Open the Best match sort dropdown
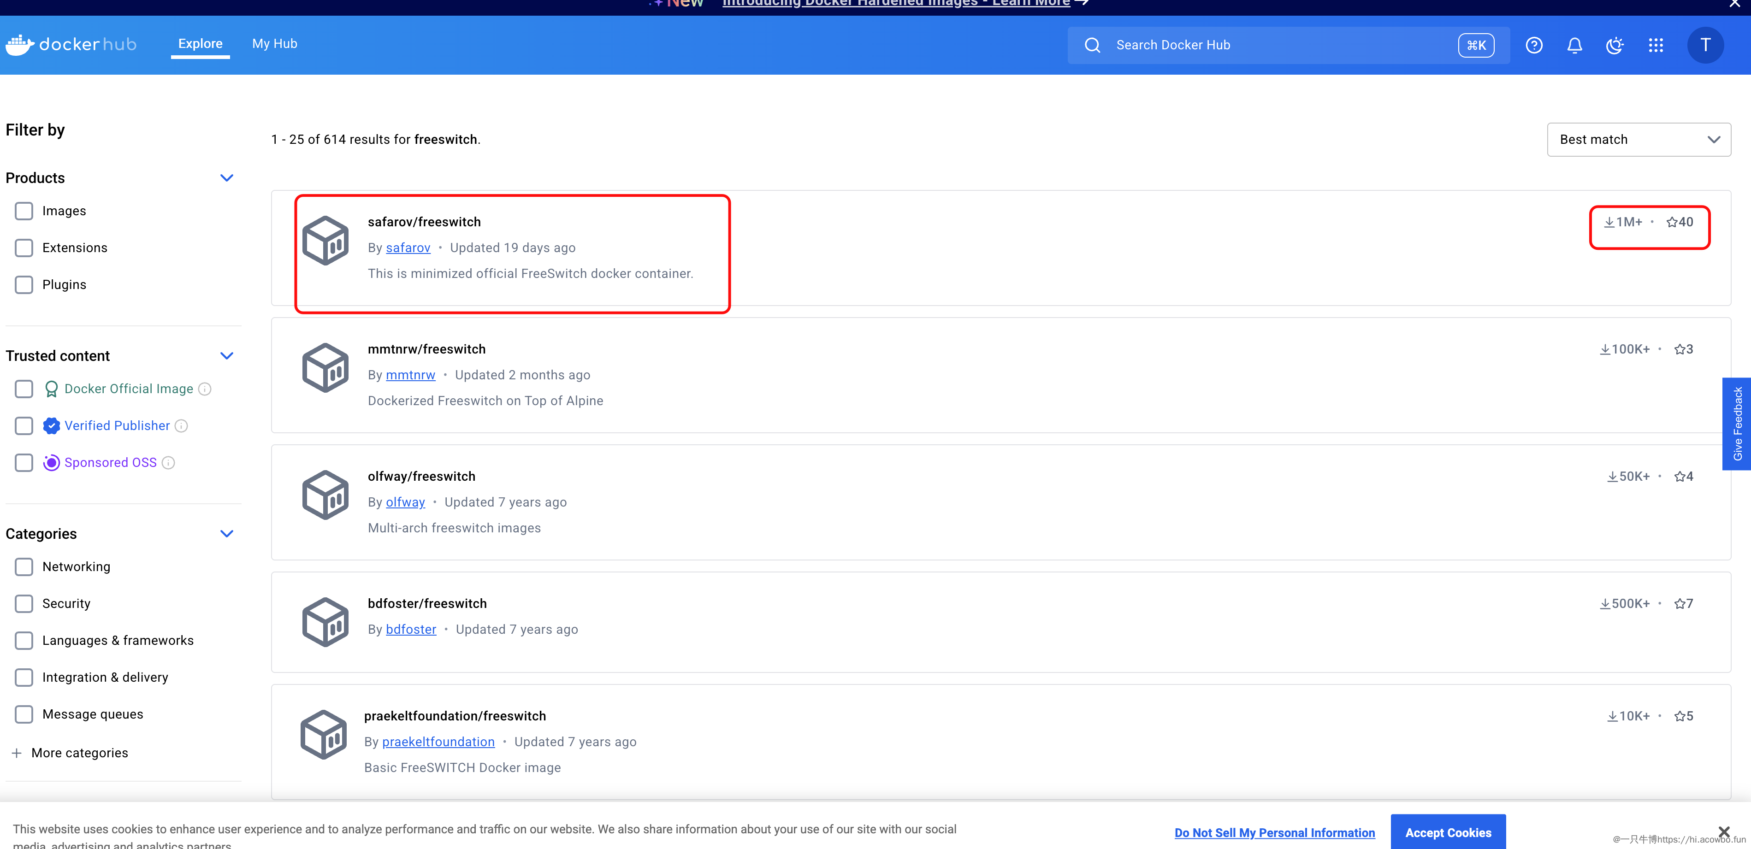Screen dimensions: 1751x849 tap(1639, 139)
